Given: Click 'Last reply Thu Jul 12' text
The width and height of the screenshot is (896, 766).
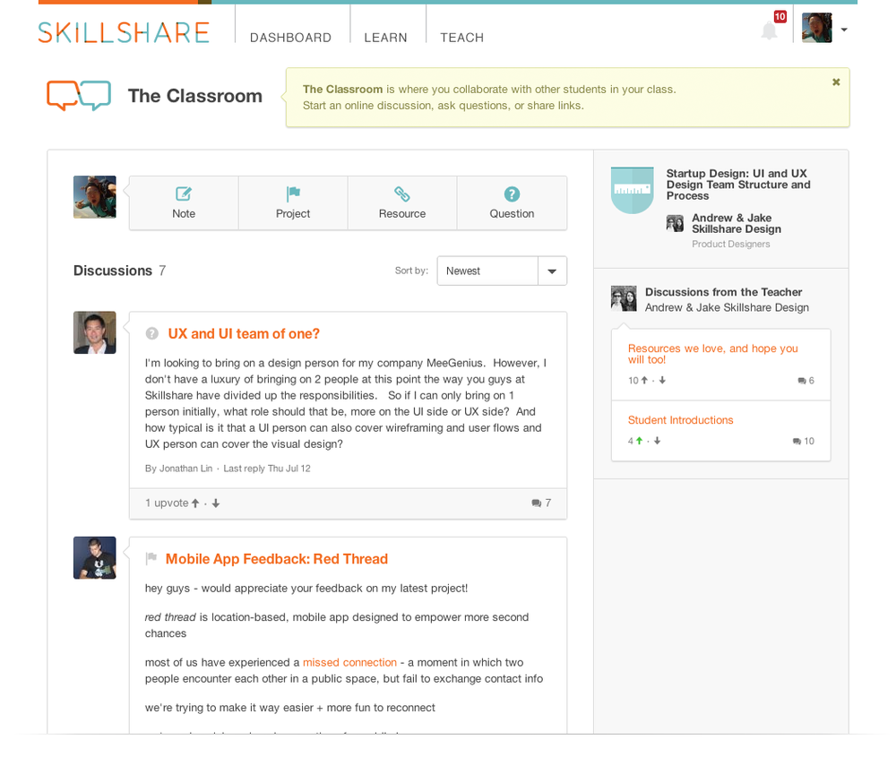Looking at the screenshot, I should [267, 469].
